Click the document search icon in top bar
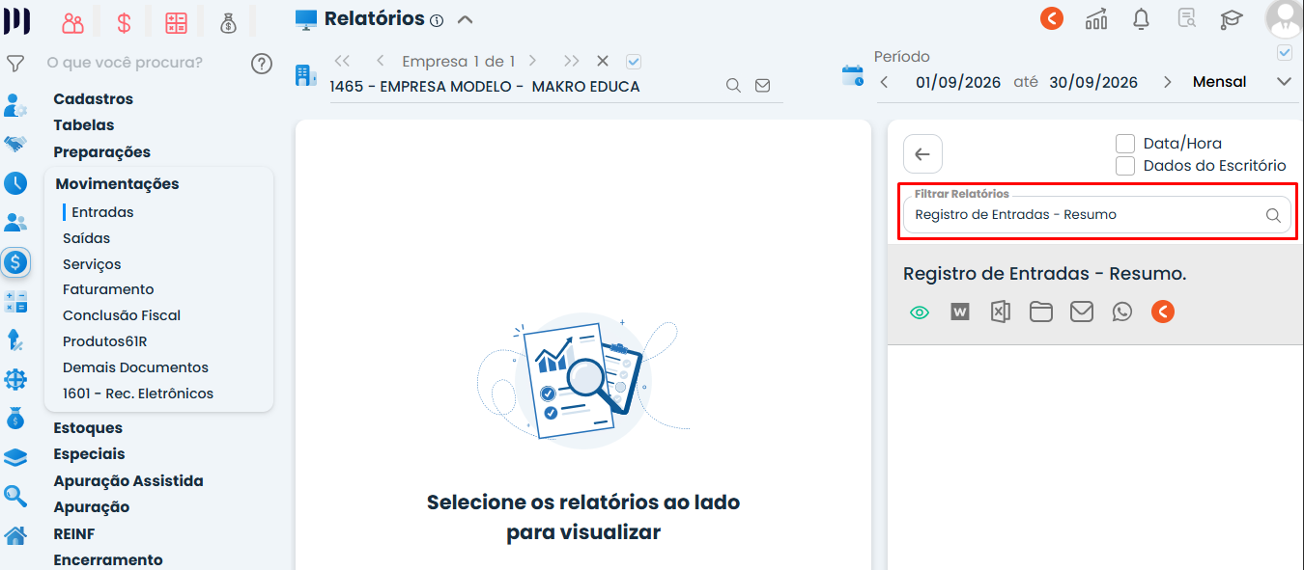Screen dimensions: 1304x570 coord(1186,18)
